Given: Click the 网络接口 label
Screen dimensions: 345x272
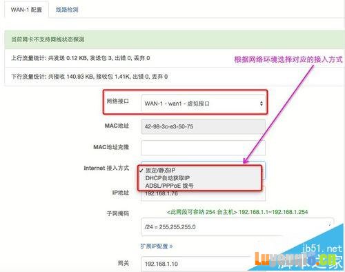Looking at the screenshot, I should click(117, 101).
